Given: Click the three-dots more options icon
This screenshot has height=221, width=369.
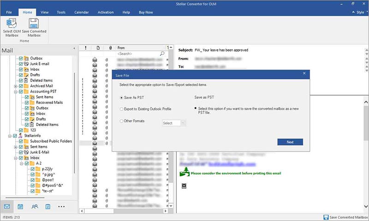Looking at the screenshot, I should [61, 206].
